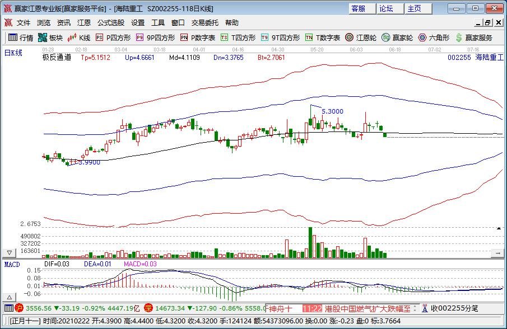Open the T数字表 tool
507x329 pixels.
323,38
